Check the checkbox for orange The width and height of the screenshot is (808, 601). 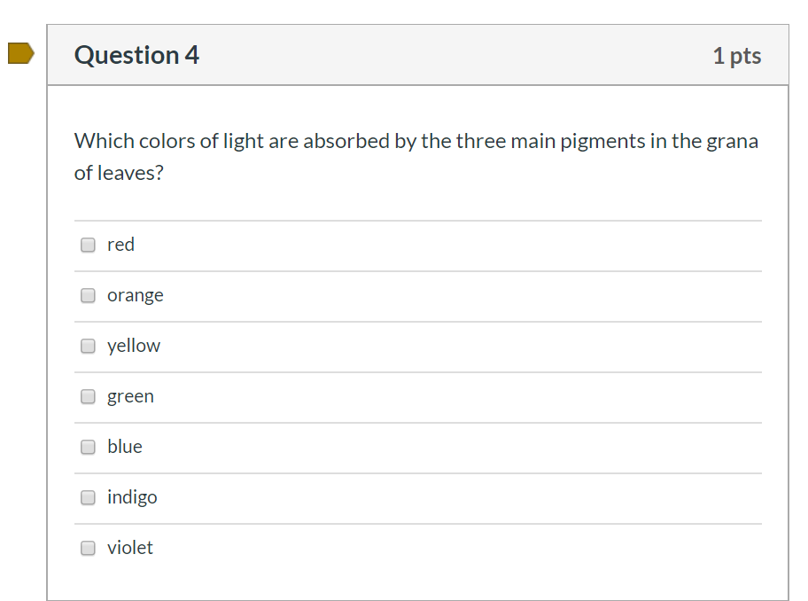(x=88, y=295)
